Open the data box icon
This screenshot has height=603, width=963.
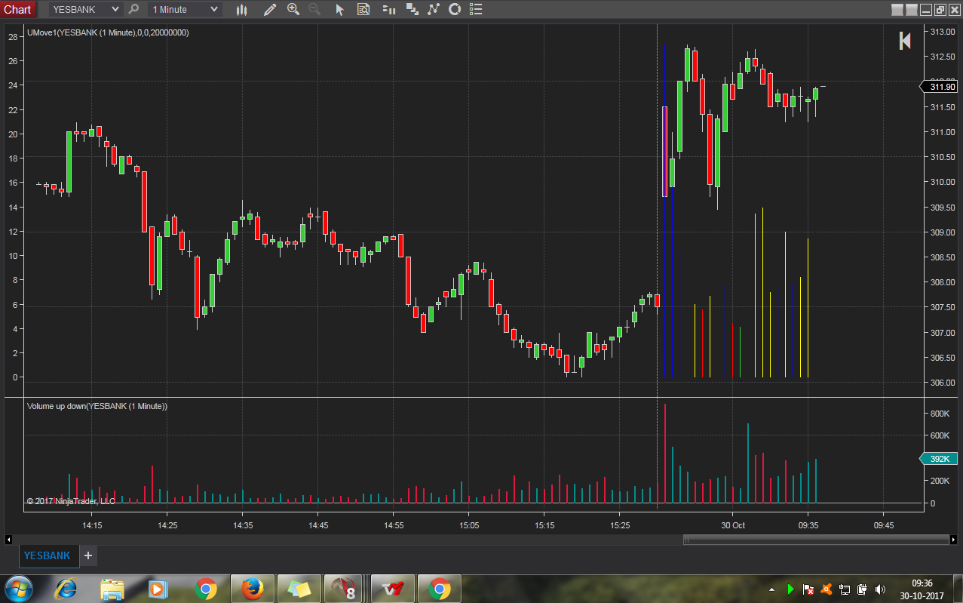point(363,10)
